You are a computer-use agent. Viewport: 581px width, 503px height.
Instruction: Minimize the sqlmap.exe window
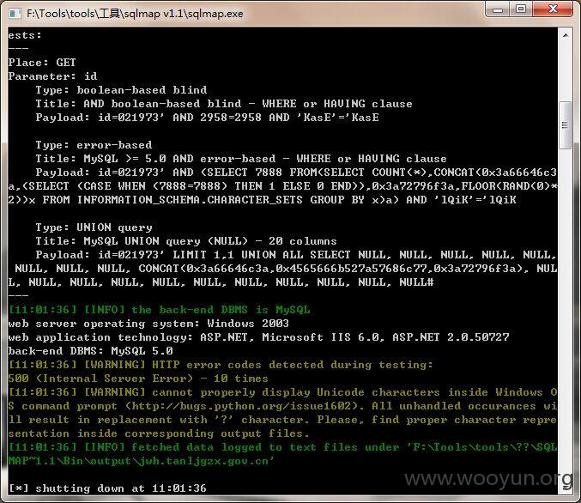pyautogui.click(x=498, y=9)
